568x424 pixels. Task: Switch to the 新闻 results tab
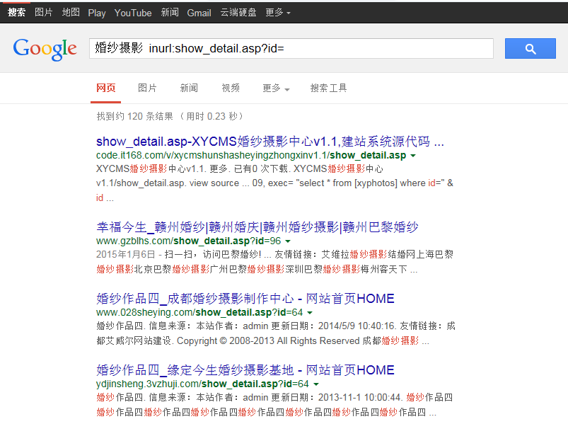point(189,88)
